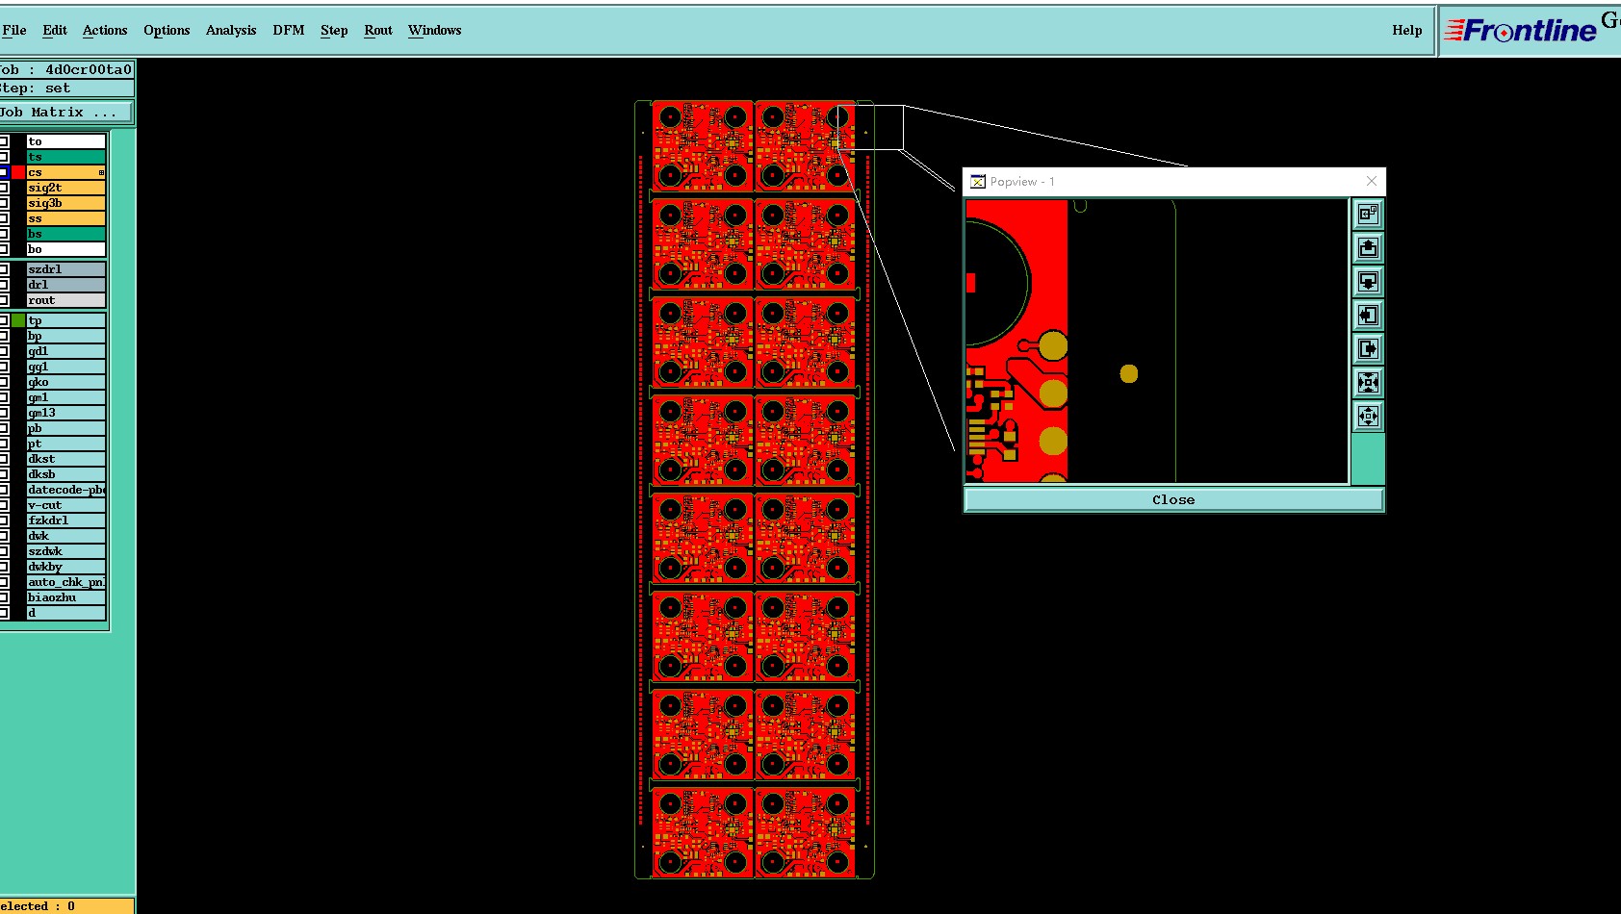Select the ts layer row
This screenshot has height=914, width=1621.
tap(65, 157)
